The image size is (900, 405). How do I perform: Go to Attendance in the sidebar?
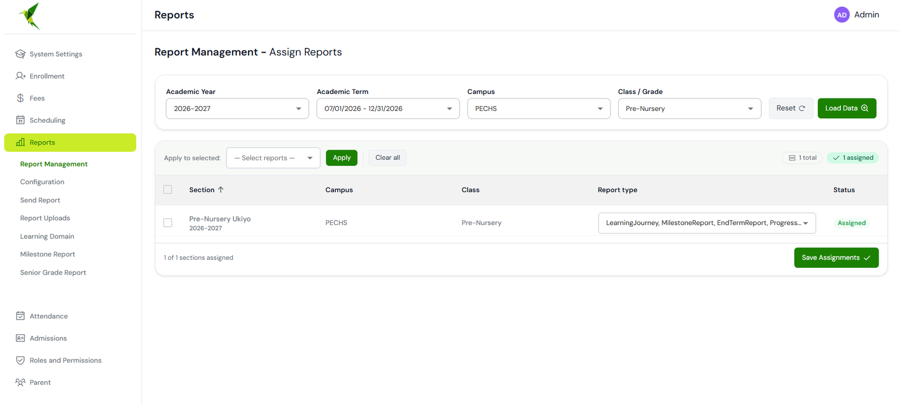tap(70, 316)
